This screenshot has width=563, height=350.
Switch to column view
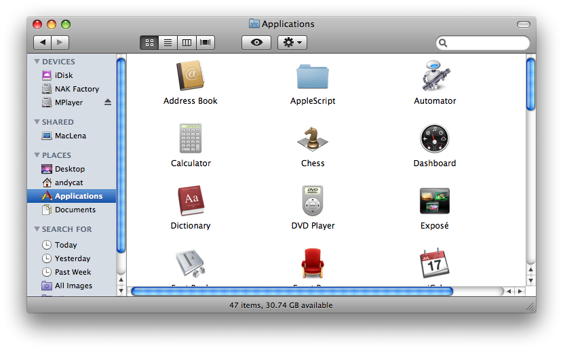[187, 43]
